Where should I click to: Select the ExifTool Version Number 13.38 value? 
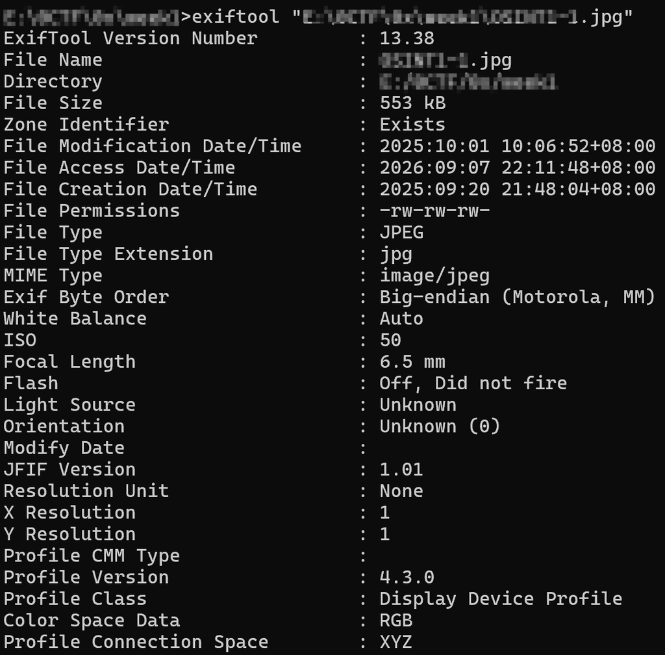[x=407, y=38]
